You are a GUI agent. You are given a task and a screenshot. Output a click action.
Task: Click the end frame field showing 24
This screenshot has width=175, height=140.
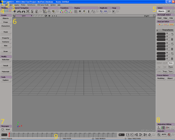pos(121,135)
